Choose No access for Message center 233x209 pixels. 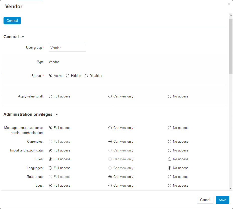[x=169, y=128]
